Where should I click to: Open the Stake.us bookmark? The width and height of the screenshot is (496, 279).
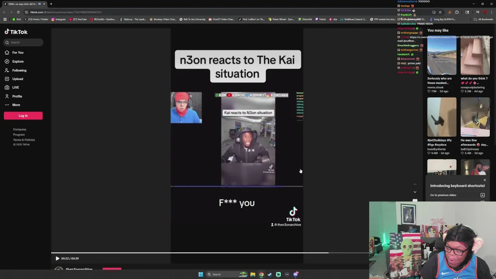[x=133, y=19]
